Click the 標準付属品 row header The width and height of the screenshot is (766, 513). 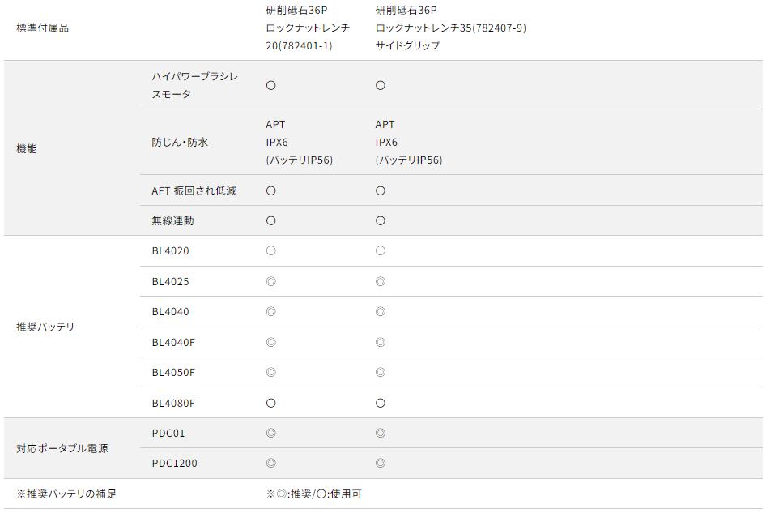(42, 28)
